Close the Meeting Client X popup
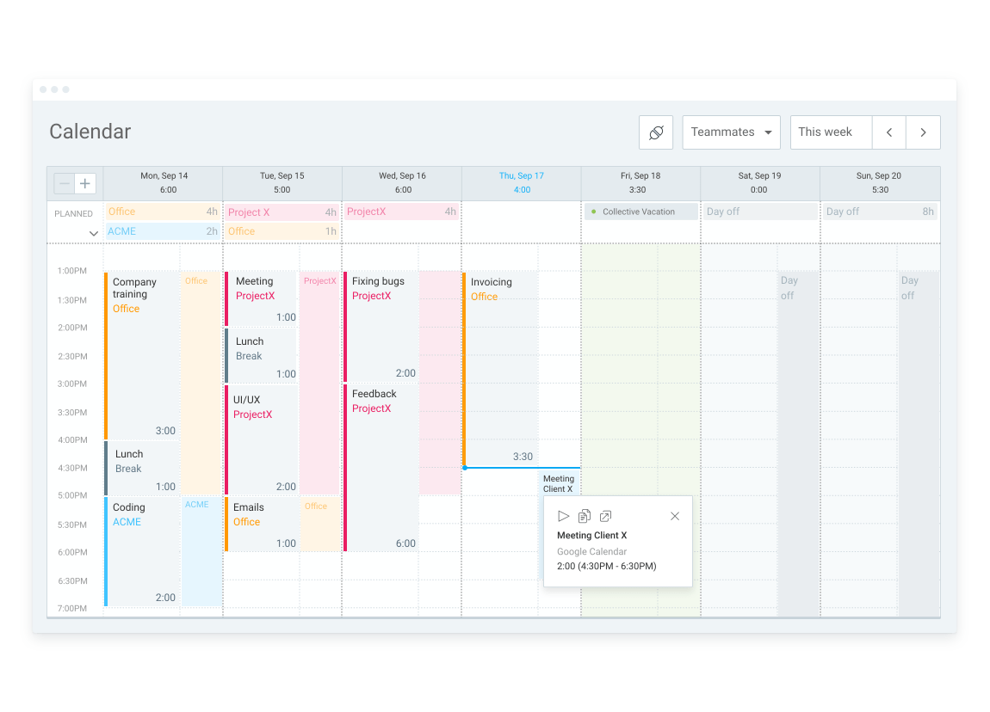Viewport: 990px width, 712px height. pos(675,517)
